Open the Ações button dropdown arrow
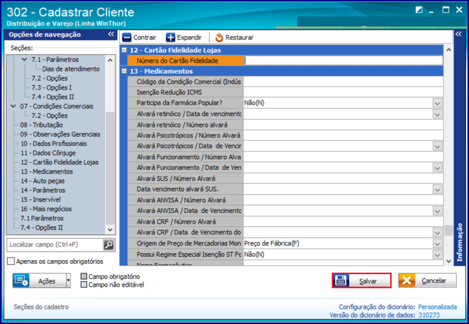This screenshot has height=324, width=469. [68, 281]
